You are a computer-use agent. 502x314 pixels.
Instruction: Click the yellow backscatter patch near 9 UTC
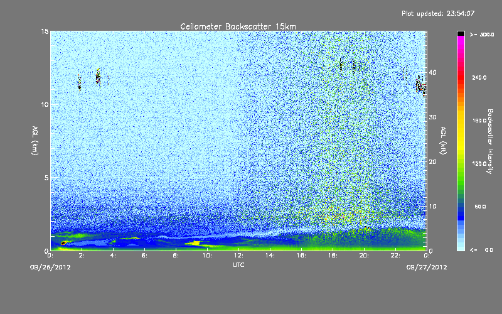coord(195,244)
